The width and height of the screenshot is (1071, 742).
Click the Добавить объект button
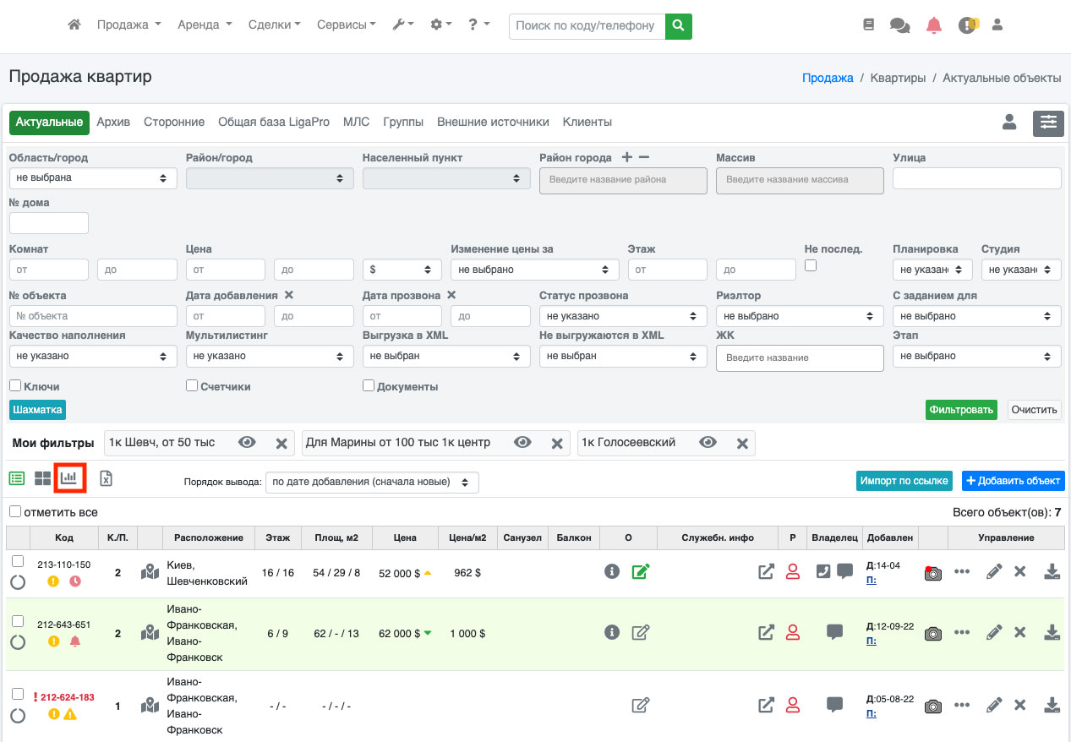(1013, 481)
